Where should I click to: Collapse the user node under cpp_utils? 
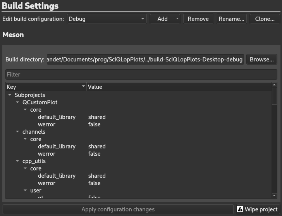click(x=25, y=190)
